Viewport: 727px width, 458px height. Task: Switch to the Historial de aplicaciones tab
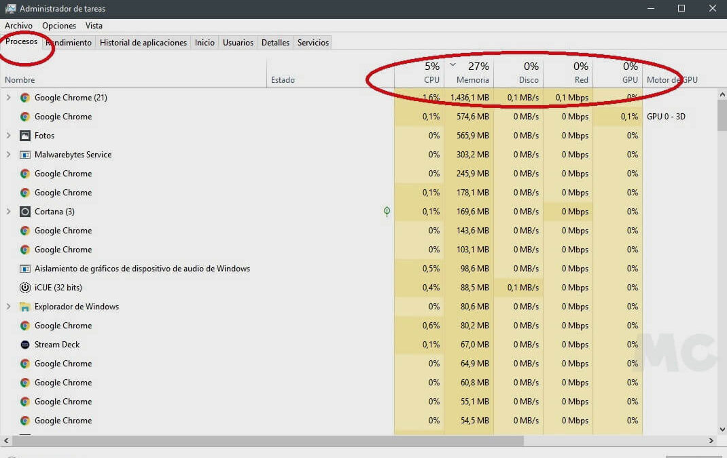pos(143,43)
